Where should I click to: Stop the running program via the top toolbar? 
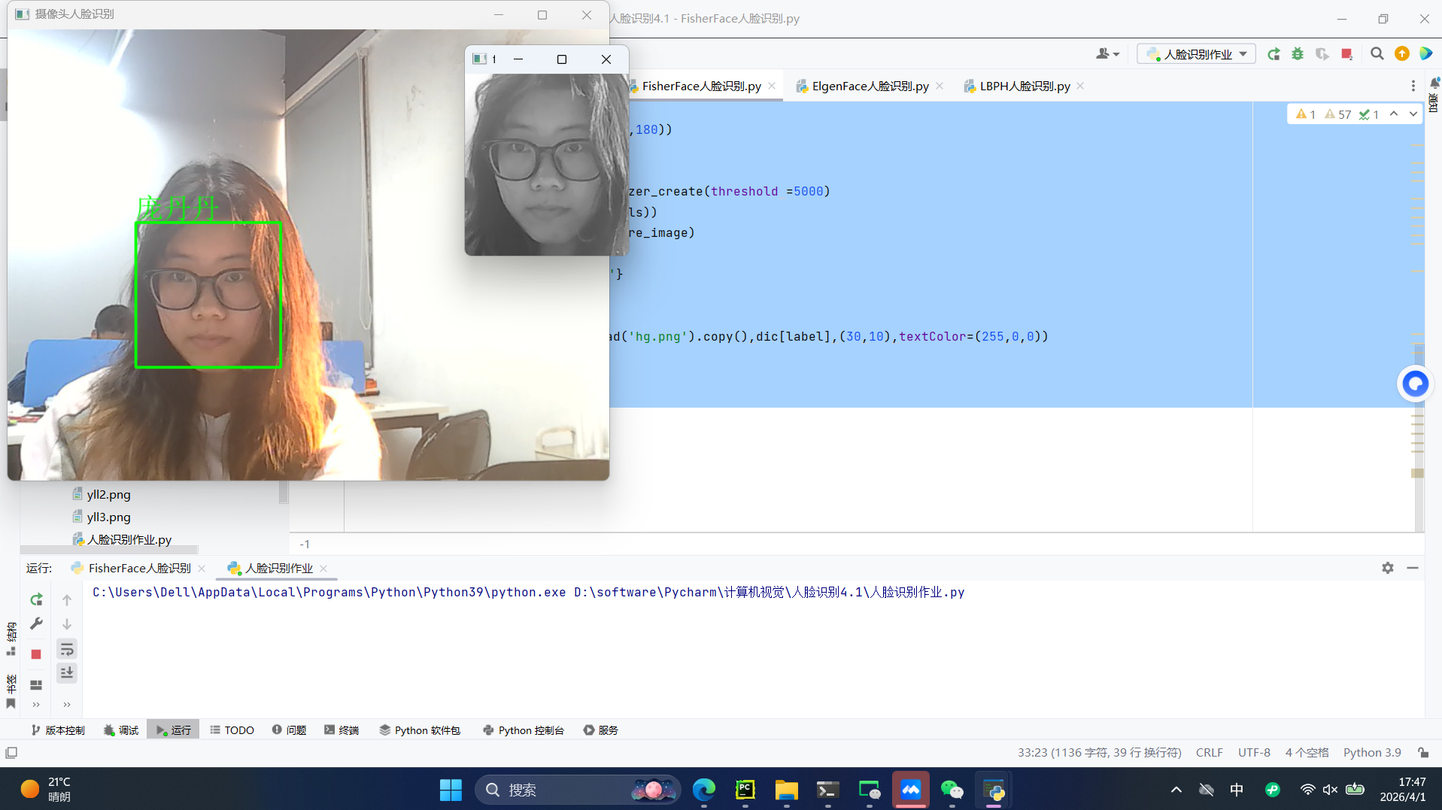tap(1346, 54)
